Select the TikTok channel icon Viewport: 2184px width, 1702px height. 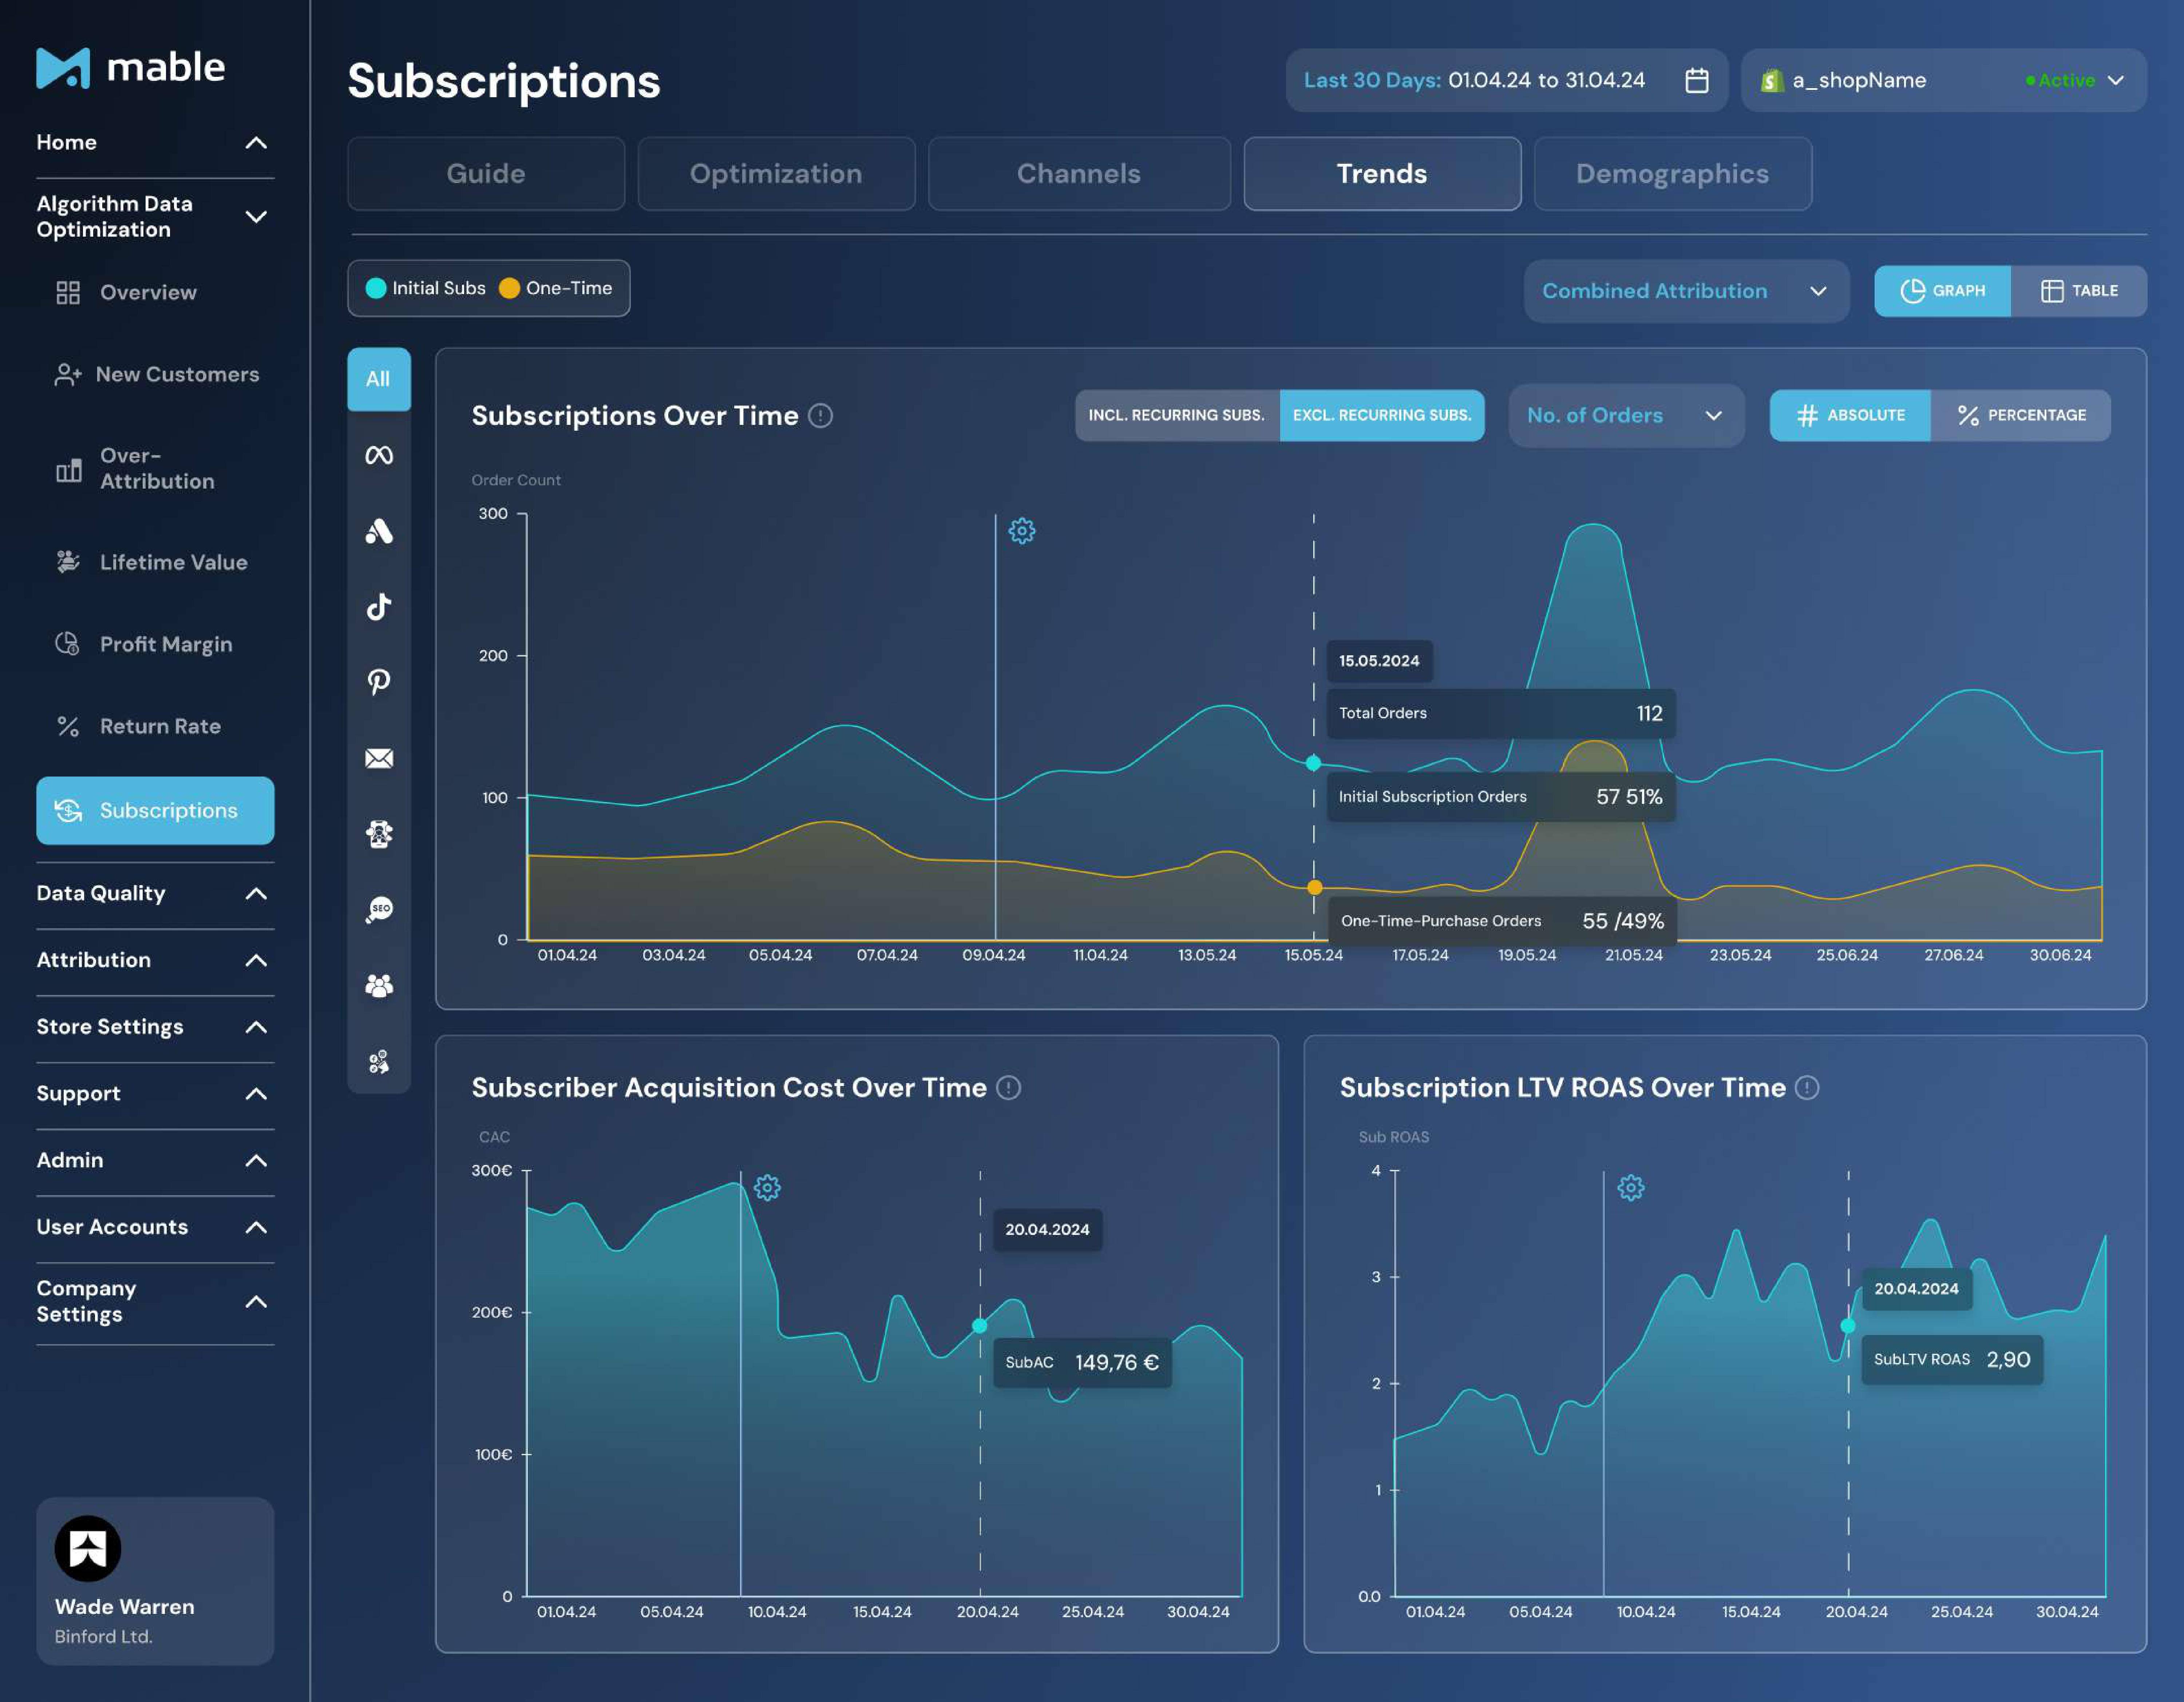point(379,606)
